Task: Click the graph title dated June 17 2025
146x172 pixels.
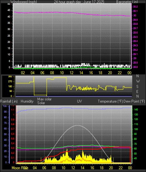Action: (79, 2)
